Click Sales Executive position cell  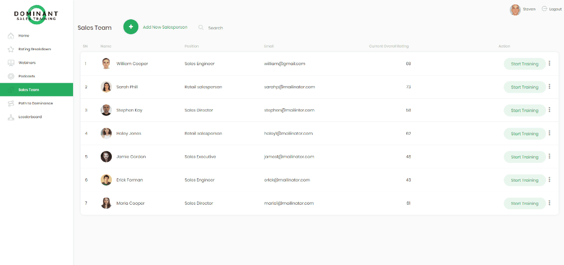tap(200, 157)
